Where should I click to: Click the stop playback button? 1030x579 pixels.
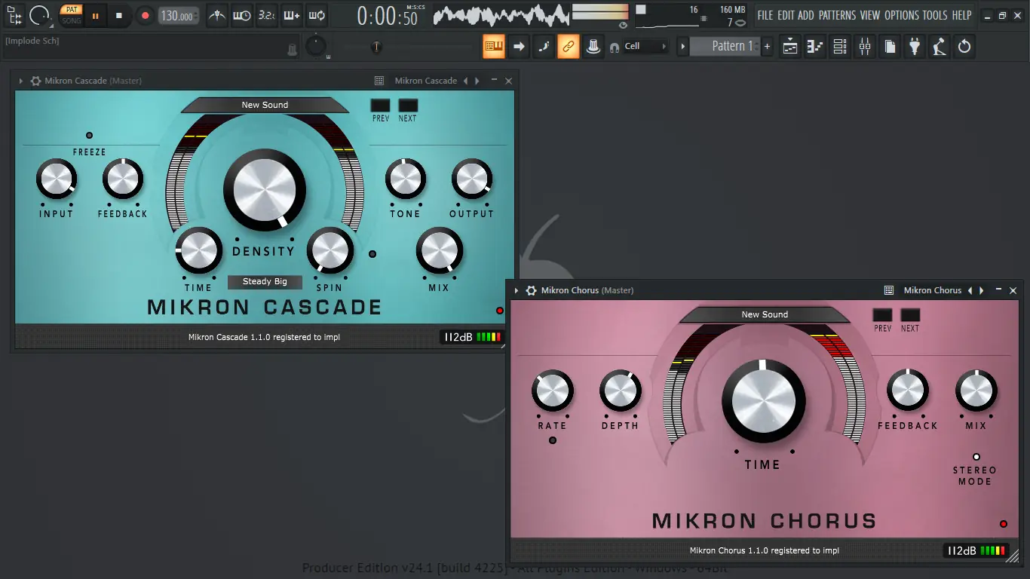(119, 15)
